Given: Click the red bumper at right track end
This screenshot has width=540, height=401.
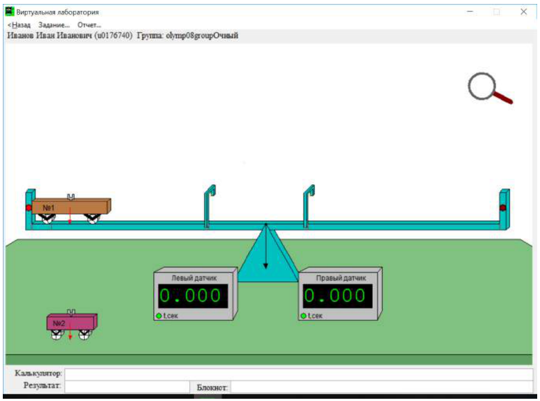Looking at the screenshot, I should click(x=503, y=208).
